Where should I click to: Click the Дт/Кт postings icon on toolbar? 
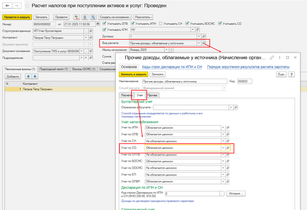click(77, 17)
